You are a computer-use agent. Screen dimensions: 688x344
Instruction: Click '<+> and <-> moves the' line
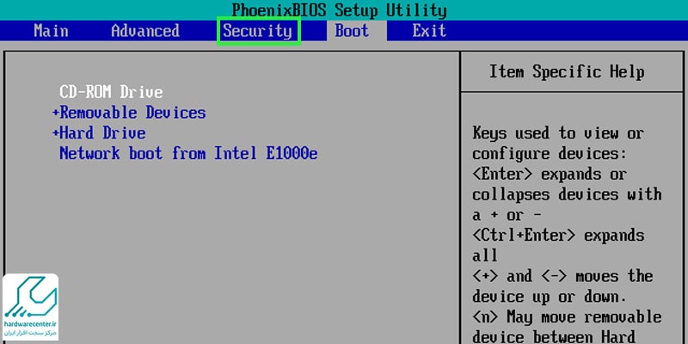pyautogui.click(x=562, y=276)
